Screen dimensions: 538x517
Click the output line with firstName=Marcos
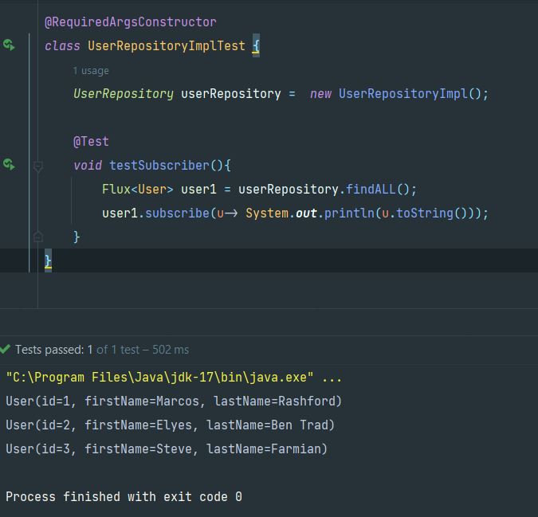tap(174, 401)
